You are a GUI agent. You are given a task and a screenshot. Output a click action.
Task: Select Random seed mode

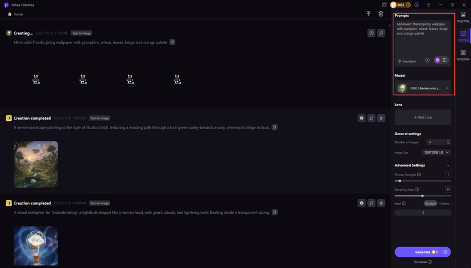(x=430, y=203)
